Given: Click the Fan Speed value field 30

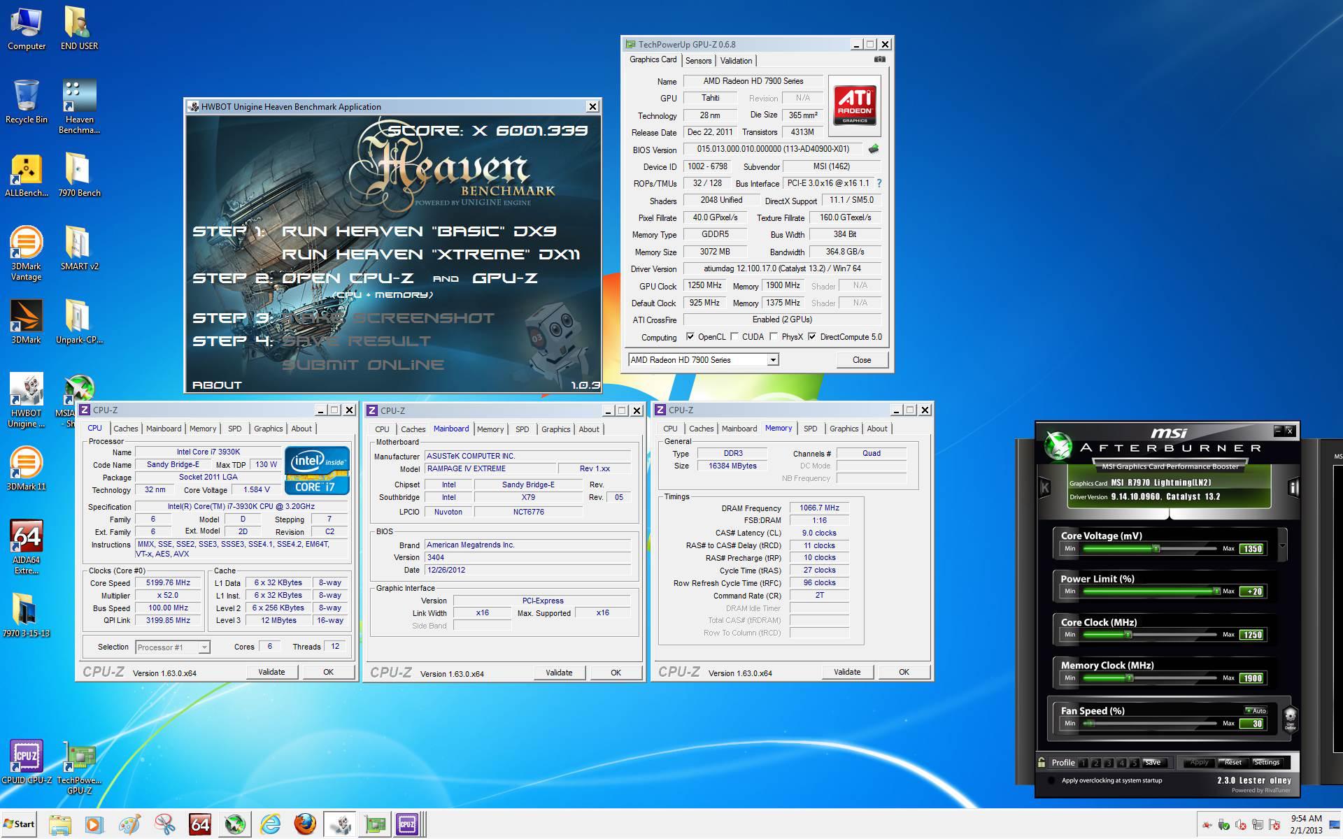Looking at the screenshot, I should (1252, 724).
